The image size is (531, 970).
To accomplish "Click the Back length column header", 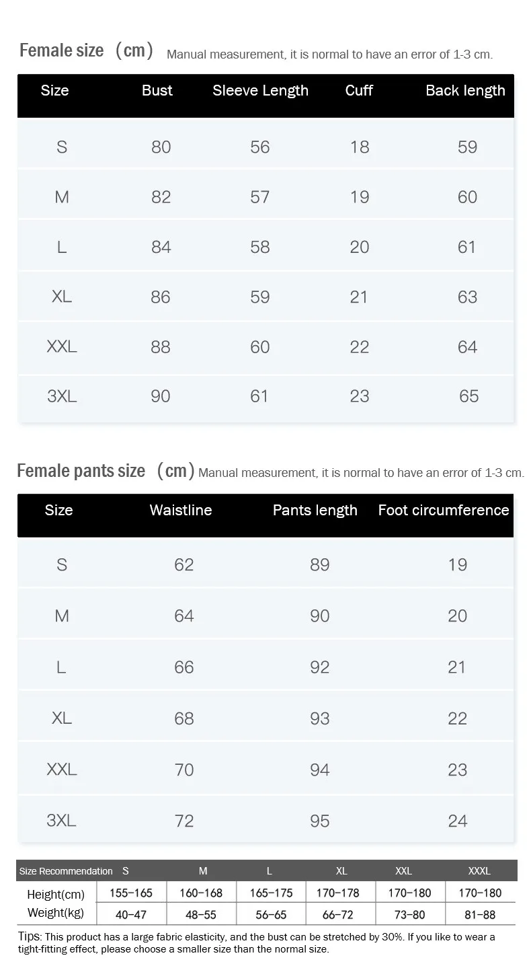I will click(x=465, y=91).
